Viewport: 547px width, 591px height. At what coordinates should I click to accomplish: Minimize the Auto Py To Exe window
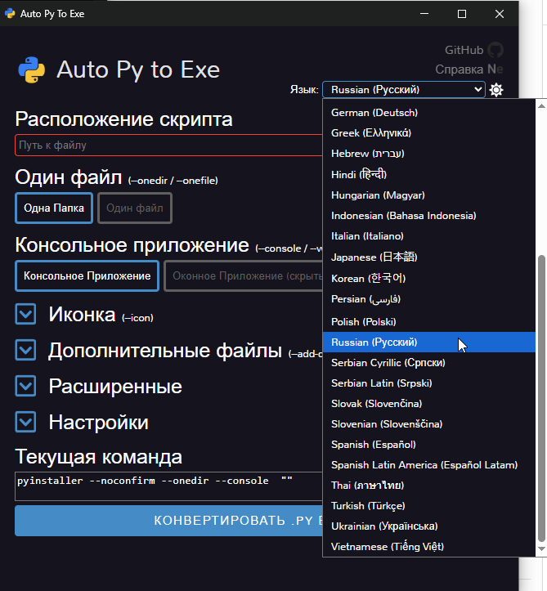click(424, 14)
